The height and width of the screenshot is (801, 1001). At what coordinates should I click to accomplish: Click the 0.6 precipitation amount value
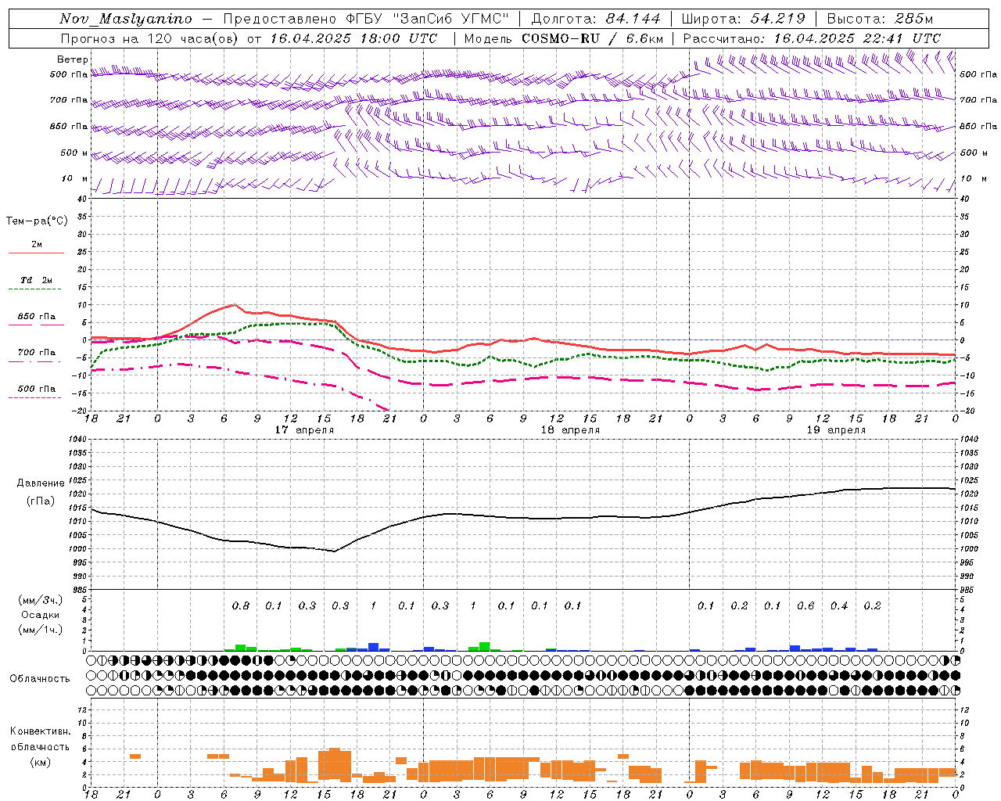pyautogui.click(x=805, y=605)
